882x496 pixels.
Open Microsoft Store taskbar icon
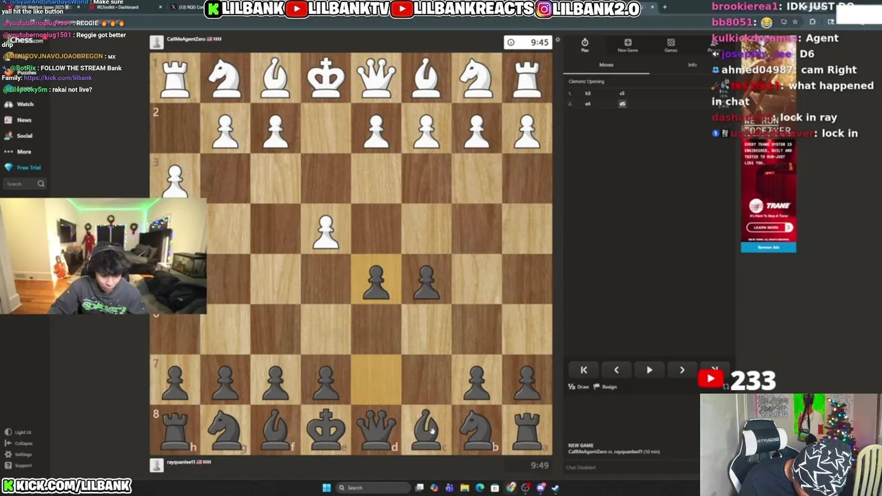click(495, 488)
